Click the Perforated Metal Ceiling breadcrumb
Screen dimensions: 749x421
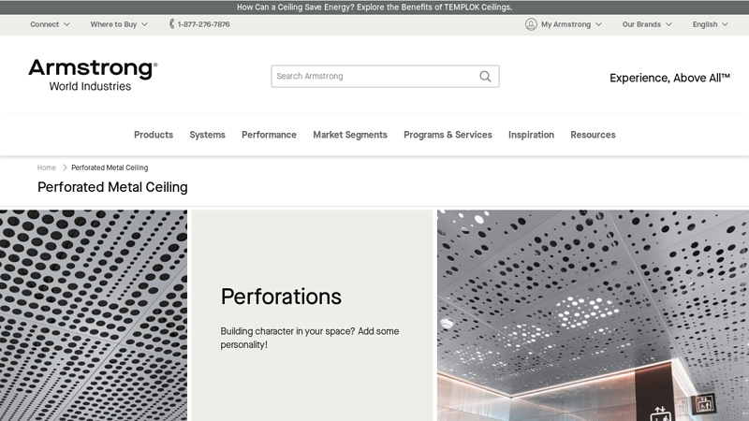click(x=110, y=167)
